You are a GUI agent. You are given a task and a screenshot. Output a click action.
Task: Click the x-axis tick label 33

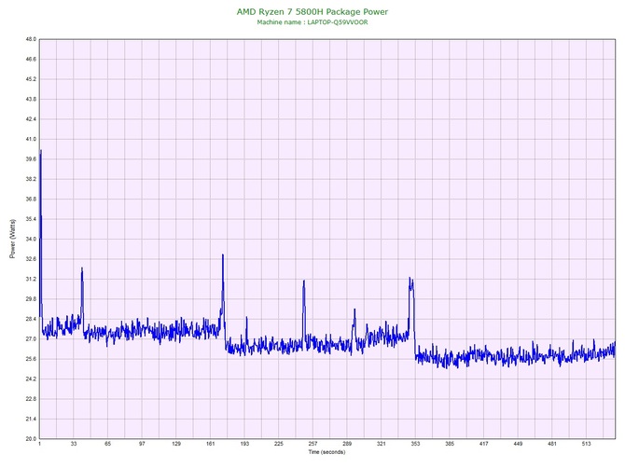coord(74,444)
